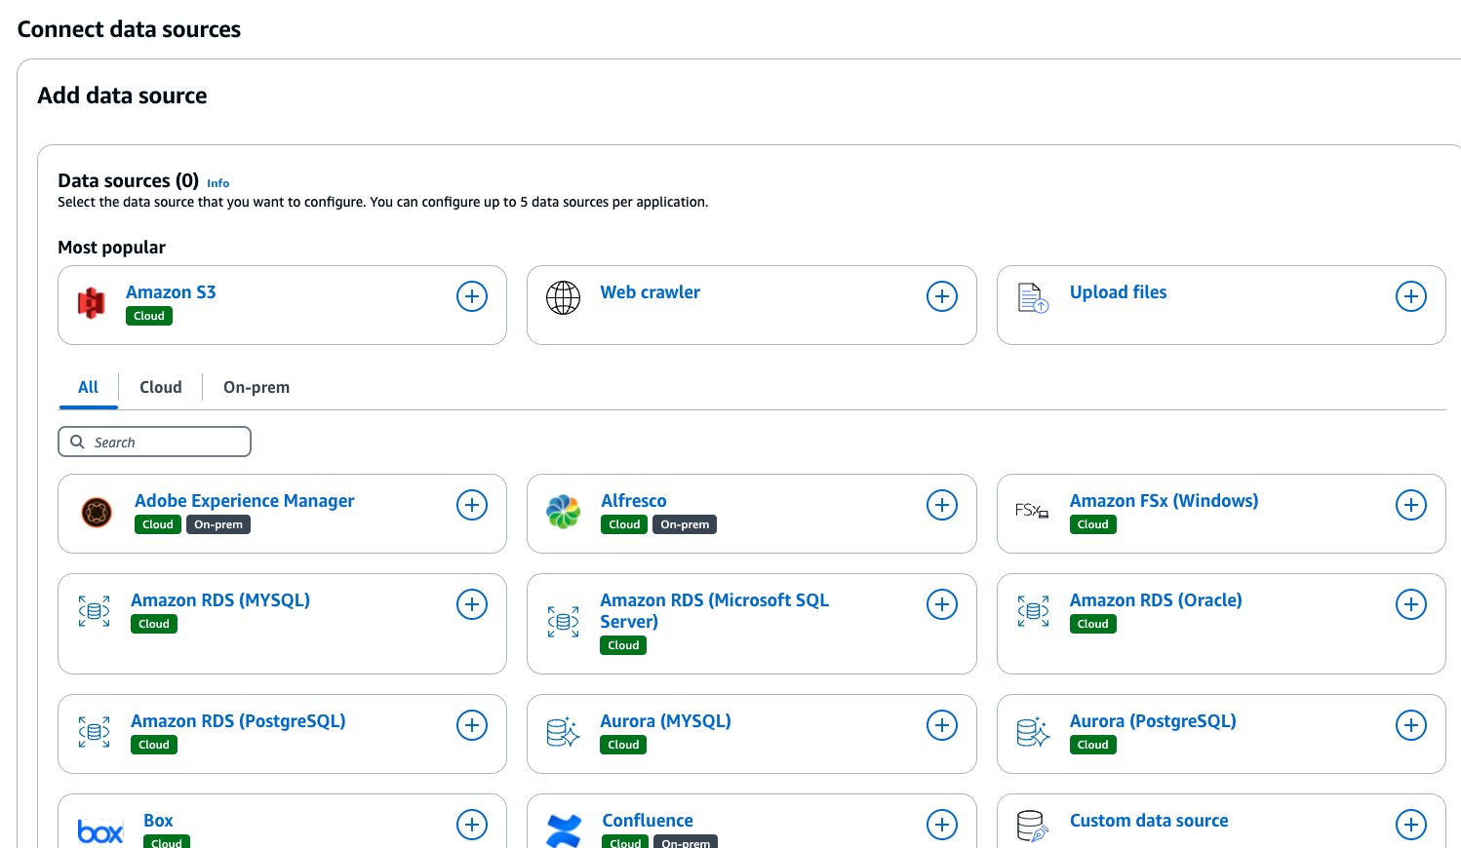Screen dimensions: 1461x848
Task: Open the Web crawler link
Action: click(650, 292)
